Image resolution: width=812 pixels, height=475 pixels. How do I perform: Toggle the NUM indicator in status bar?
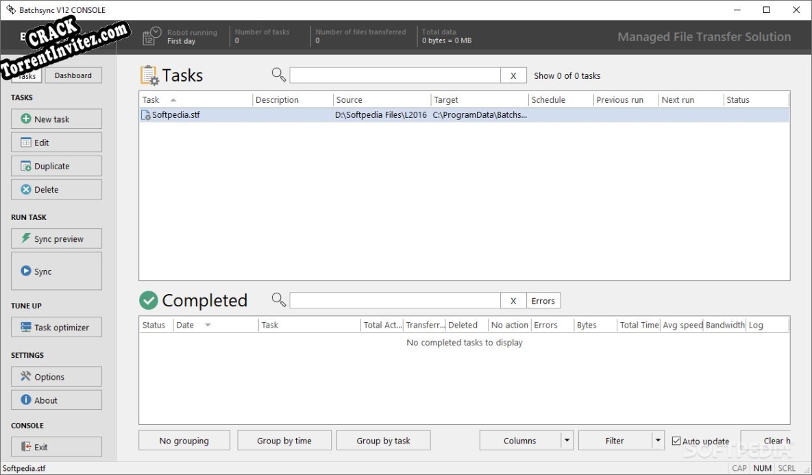click(x=763, y=468)
